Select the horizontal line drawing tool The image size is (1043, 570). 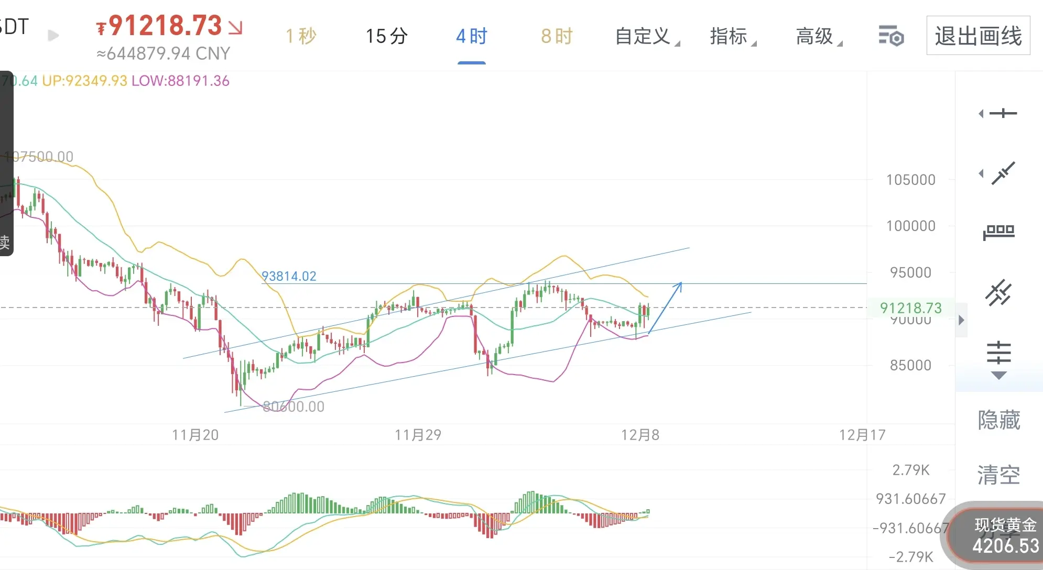(1002, 113)
